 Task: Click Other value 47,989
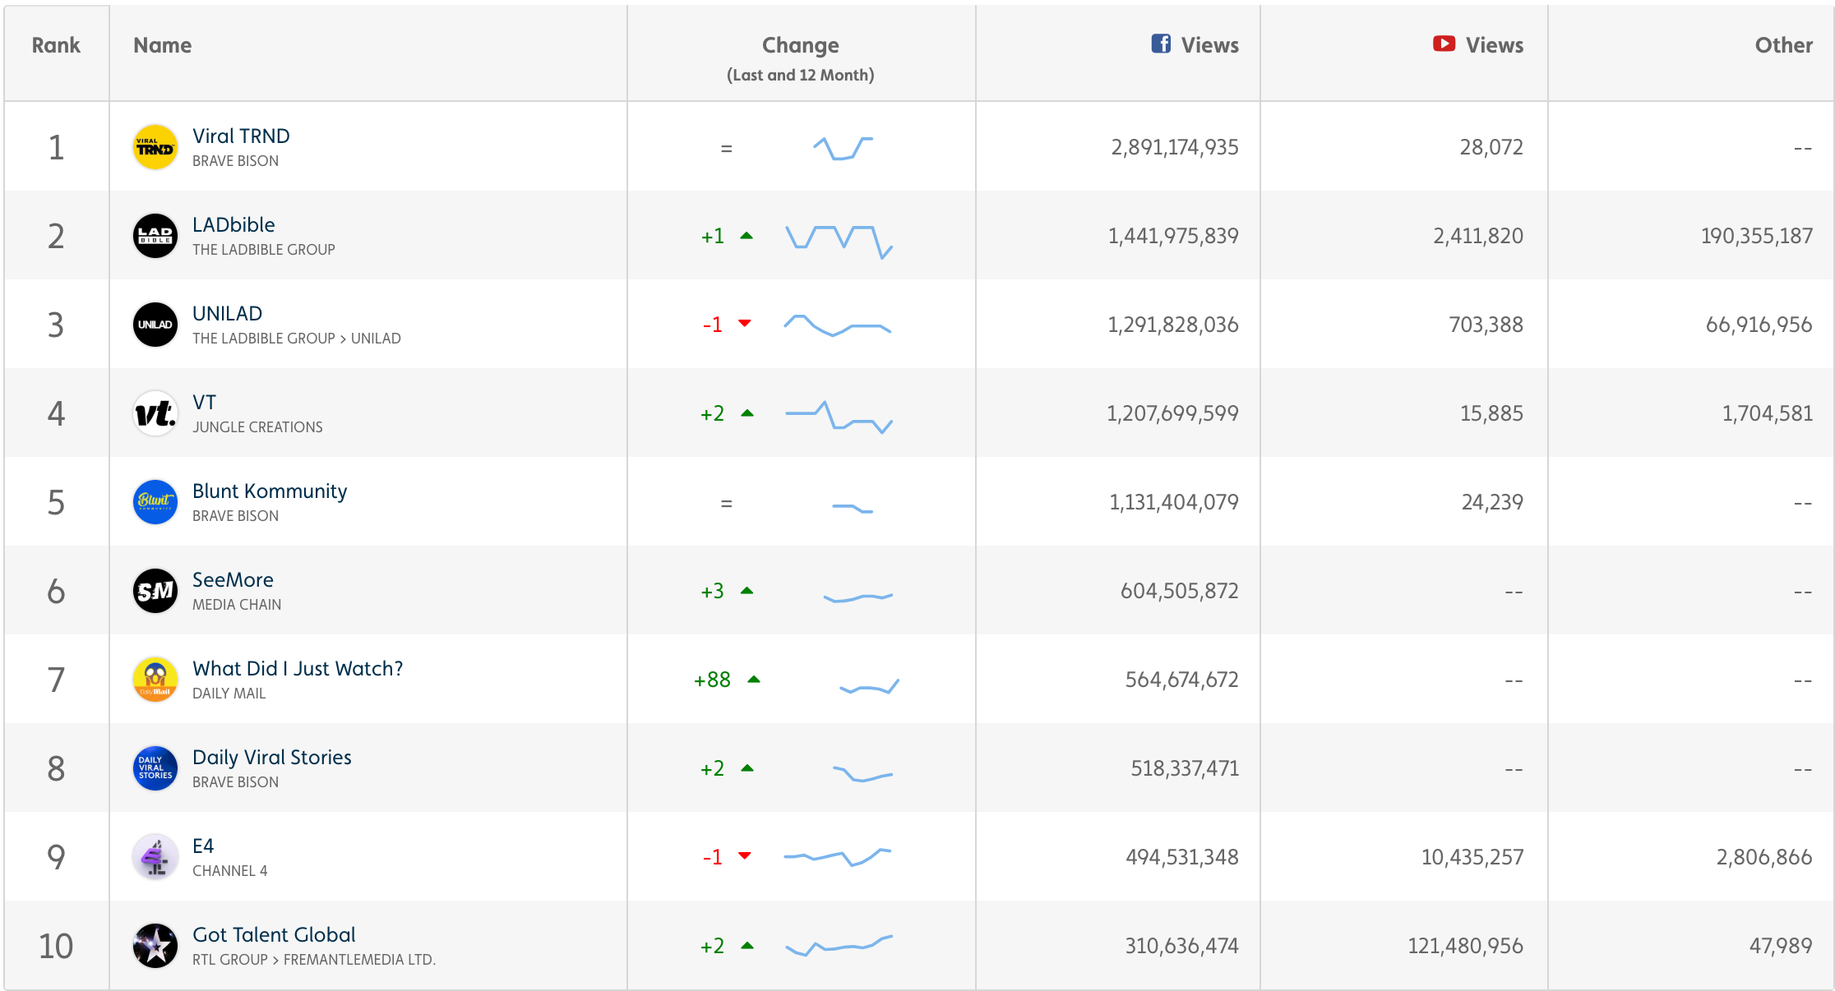pos(1781,946)
